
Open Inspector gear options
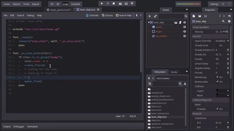pyautogui.click(x=229, y=21)
